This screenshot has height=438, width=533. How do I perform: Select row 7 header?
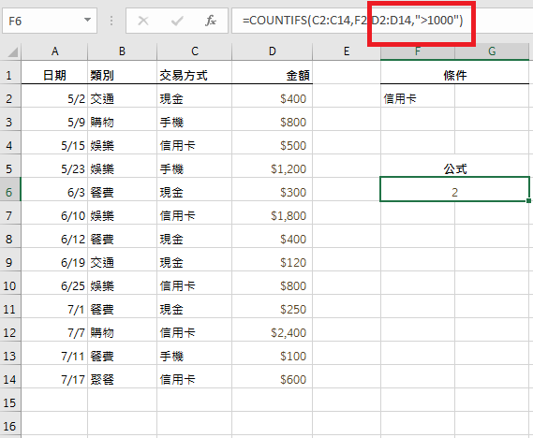pos(10,215)
